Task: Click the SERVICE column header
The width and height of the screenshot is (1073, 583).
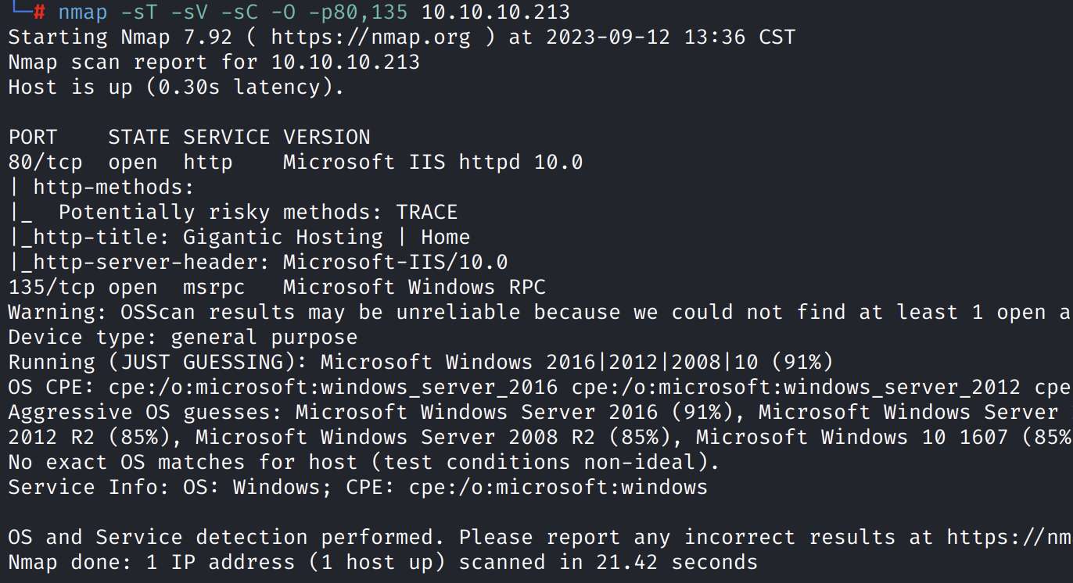Action: coord(227,137)
